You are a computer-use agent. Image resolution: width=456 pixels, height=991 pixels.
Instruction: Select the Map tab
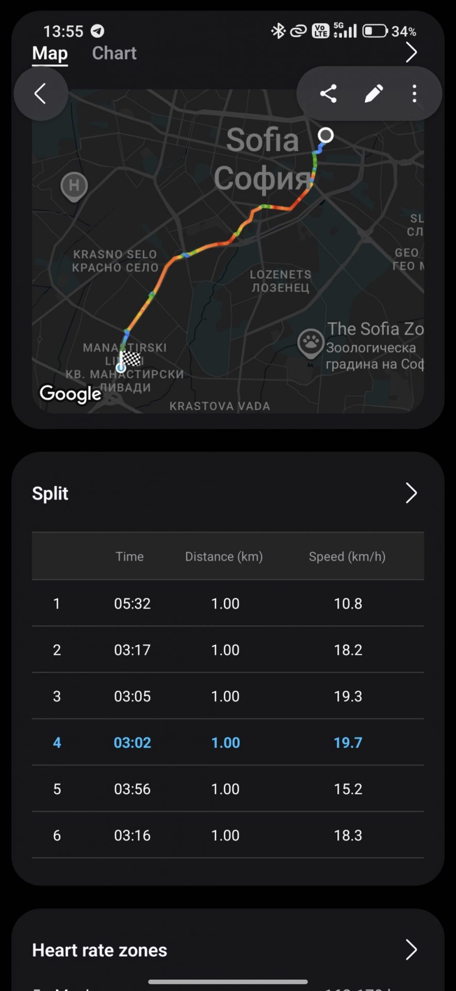pos(50,53)
